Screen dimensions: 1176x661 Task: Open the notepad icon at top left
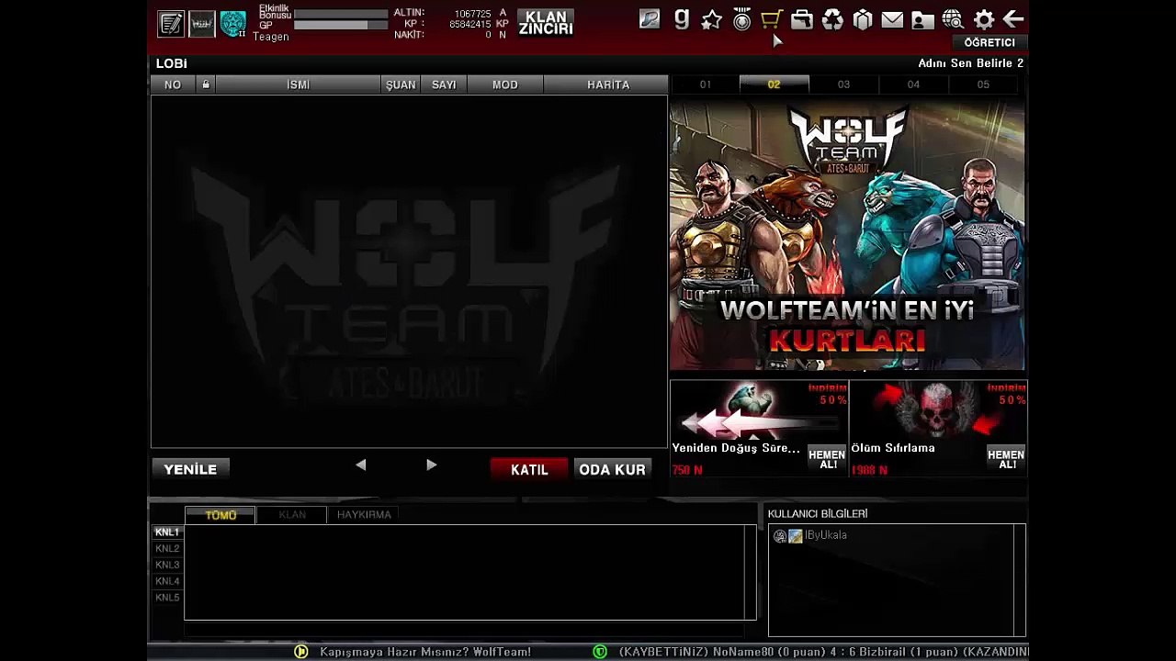[171, 24]
